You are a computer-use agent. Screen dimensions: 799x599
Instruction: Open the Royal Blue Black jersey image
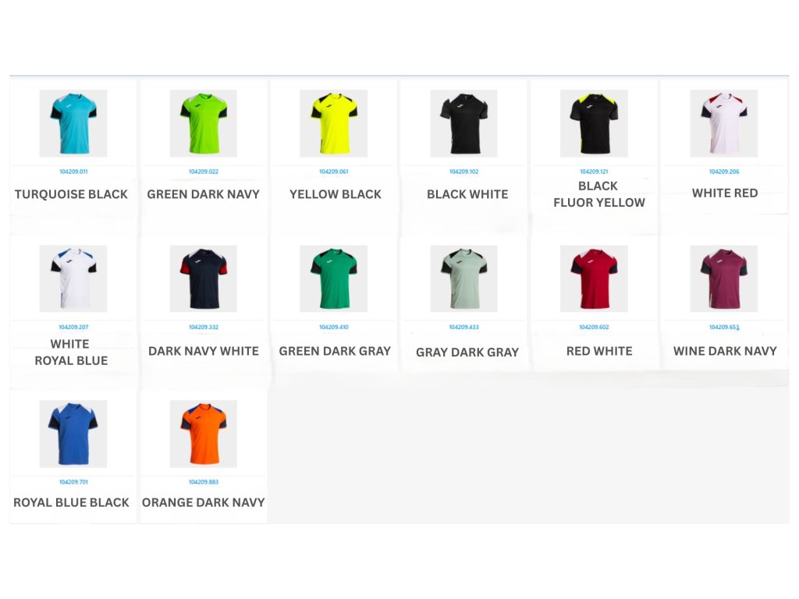(x=73, y=434)
